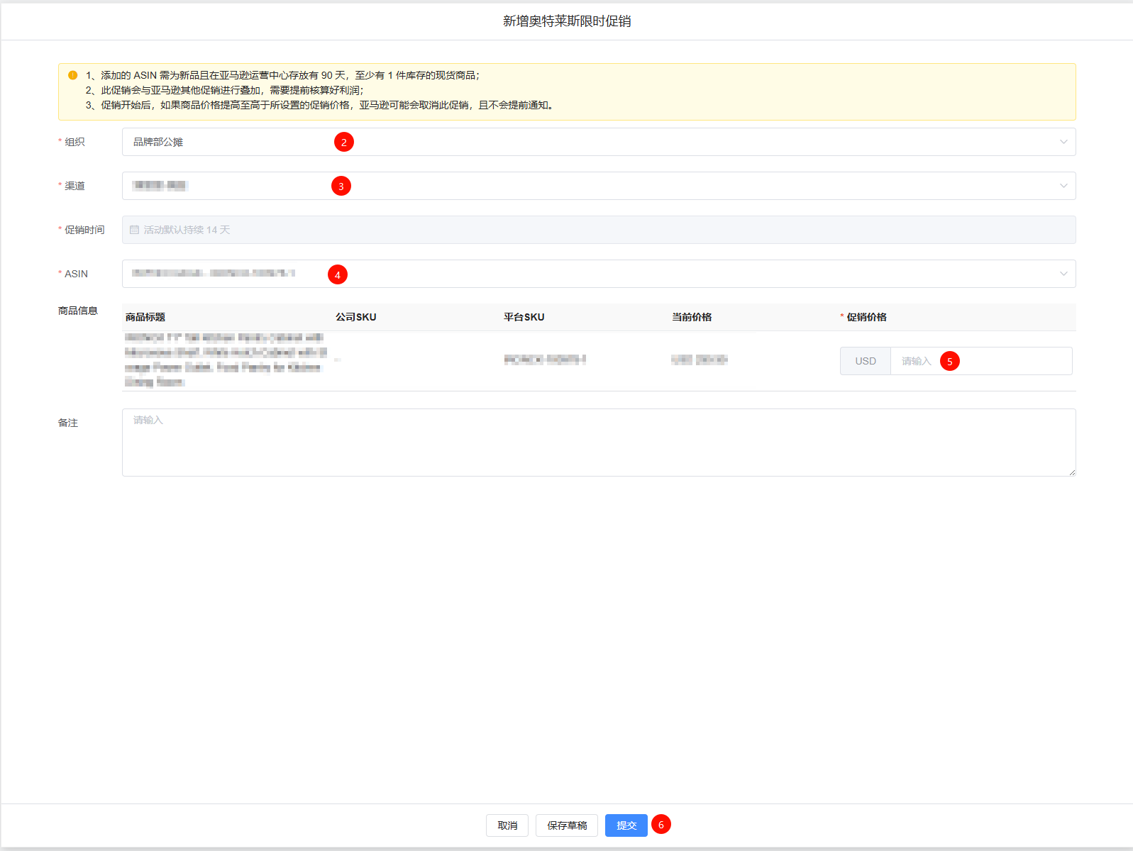The height and width of the screenshot is (851, 1133).
Task: Click the 备注 textarea resize handle
Action: [1072, 472]
